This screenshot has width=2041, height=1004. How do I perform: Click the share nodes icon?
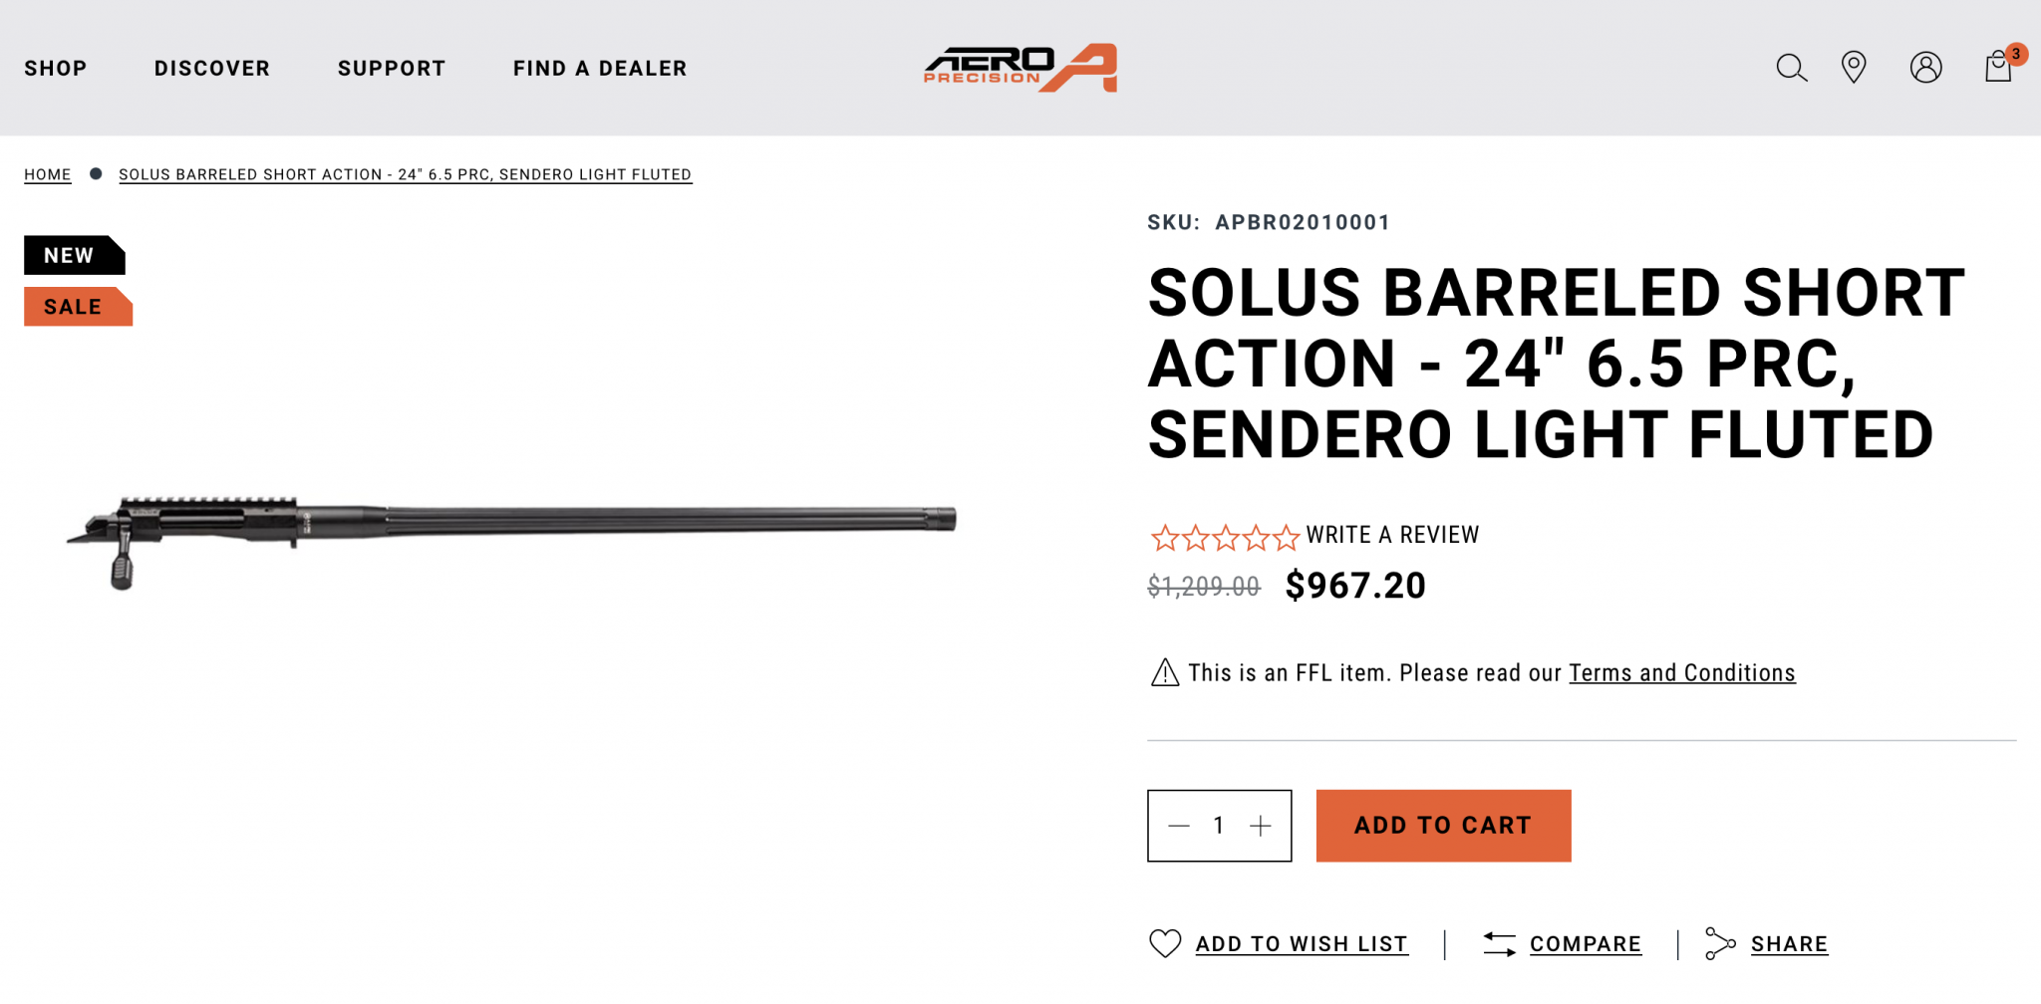click(x=1720, y=943)
